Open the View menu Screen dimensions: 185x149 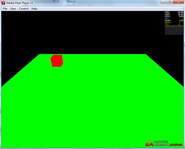[x=13, y=9]
